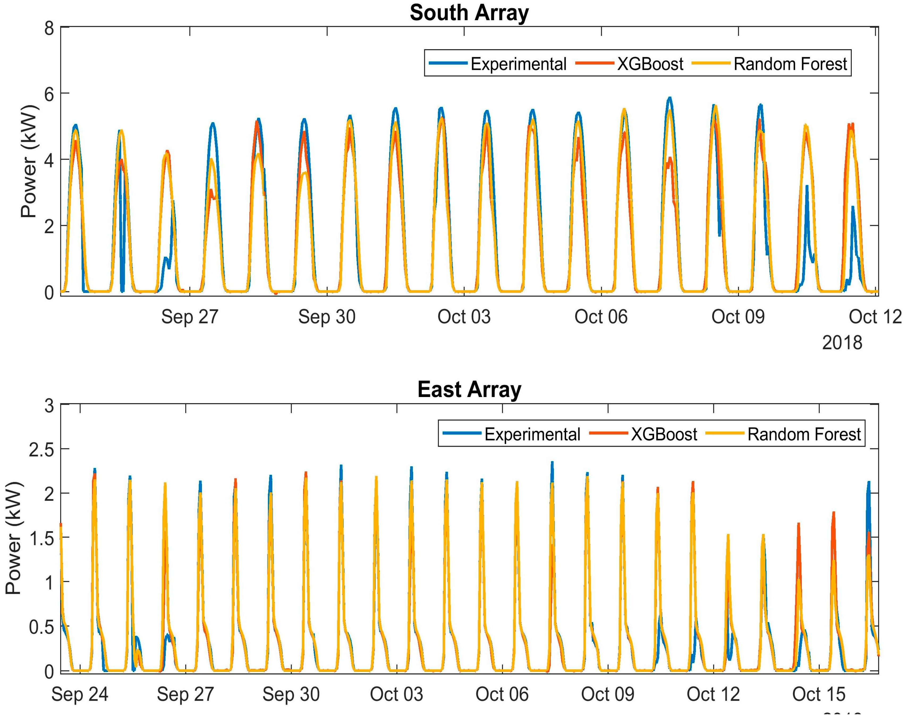The width and height of the screenshot is (907, 718).
Task: Click Oct 06 tick label on East Array axis
Action: [502, 694]
